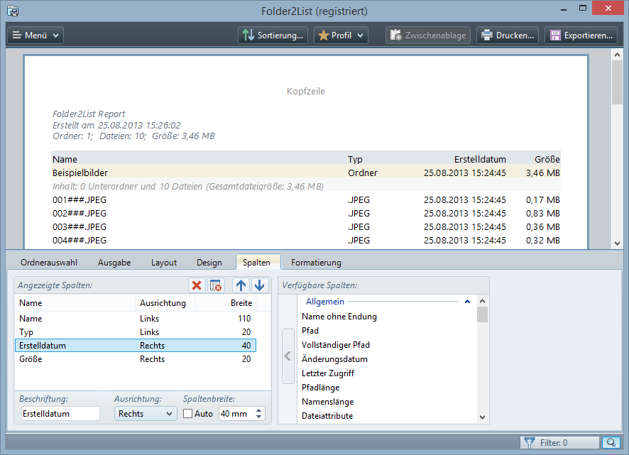Move selected column down with arrow icon
This screenshot has width=629, height=455.
260,285
